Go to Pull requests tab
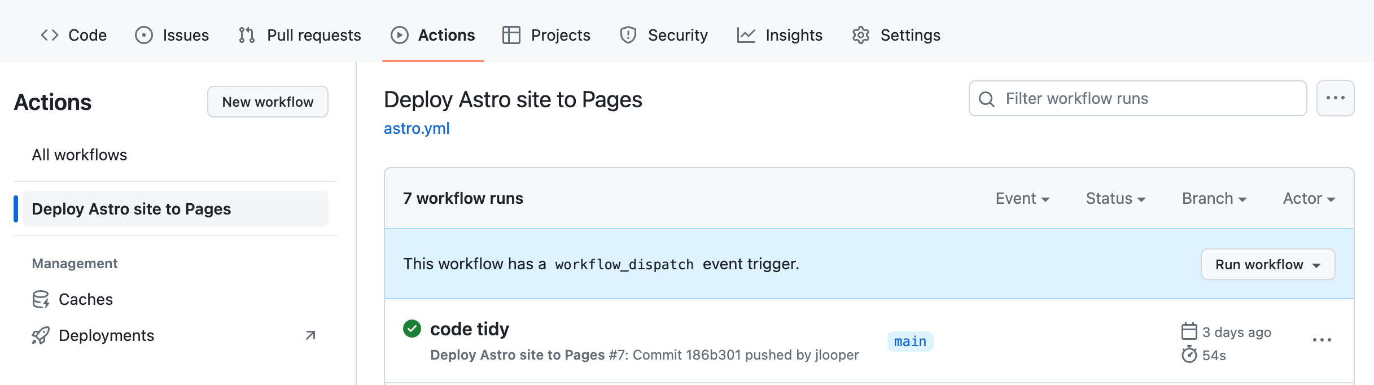This screenshot has height=385, width=1374. point(300,35)
